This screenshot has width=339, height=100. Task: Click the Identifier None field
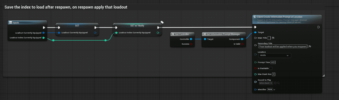pyautogui.click(x=270, y=89)
